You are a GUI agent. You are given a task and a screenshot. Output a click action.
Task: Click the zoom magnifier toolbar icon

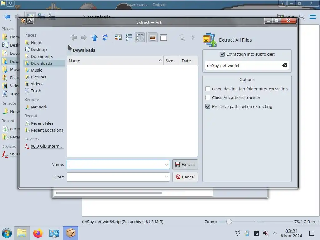tap(182, 37)
